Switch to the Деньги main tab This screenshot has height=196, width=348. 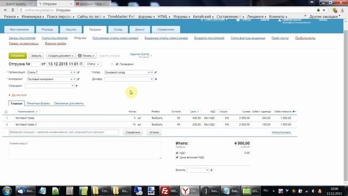(140, 29)
